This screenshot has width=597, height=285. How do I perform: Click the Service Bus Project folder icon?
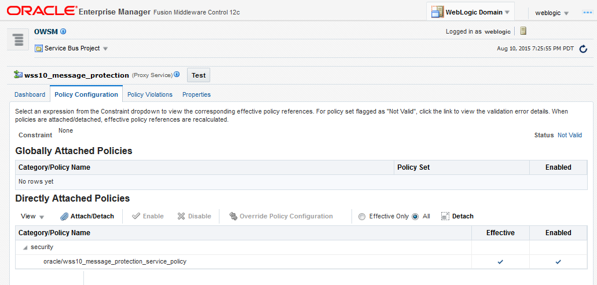[x=38, y=49]
